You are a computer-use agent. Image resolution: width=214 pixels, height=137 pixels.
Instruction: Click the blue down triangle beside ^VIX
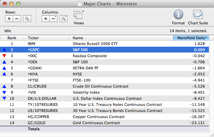[4, 92]
